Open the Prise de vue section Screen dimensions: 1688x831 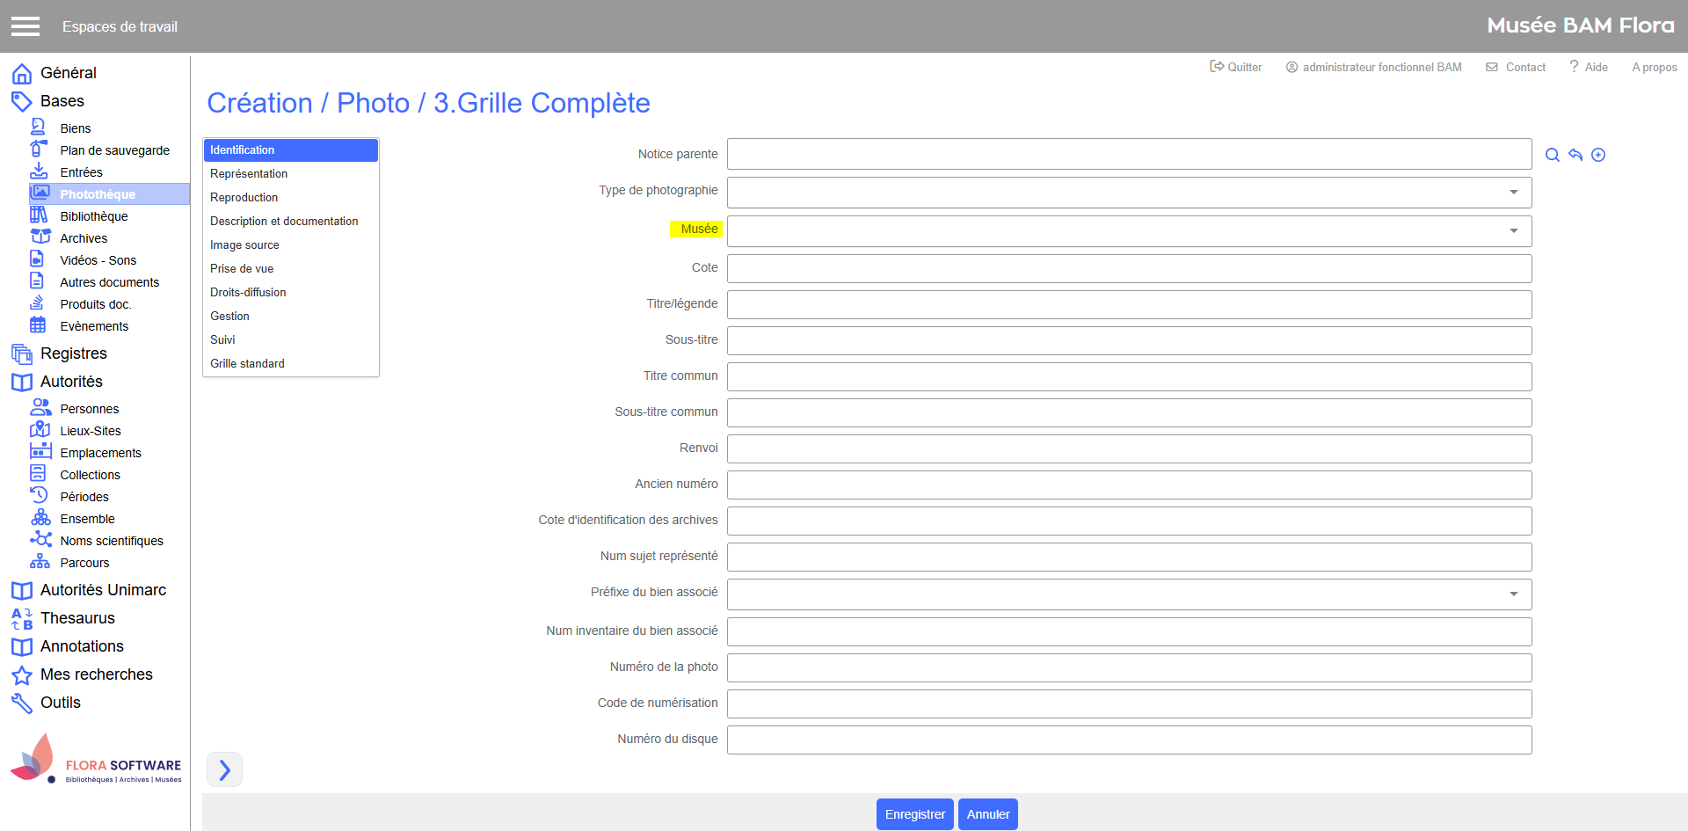coord(242,269)
